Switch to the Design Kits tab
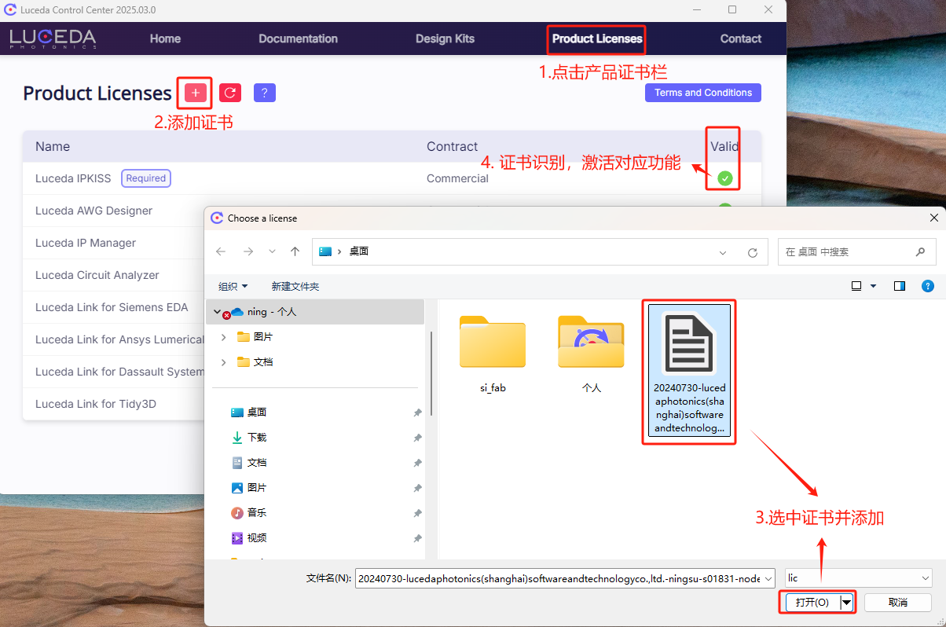Screen dimensions: 946x627 tap(445, 38)
